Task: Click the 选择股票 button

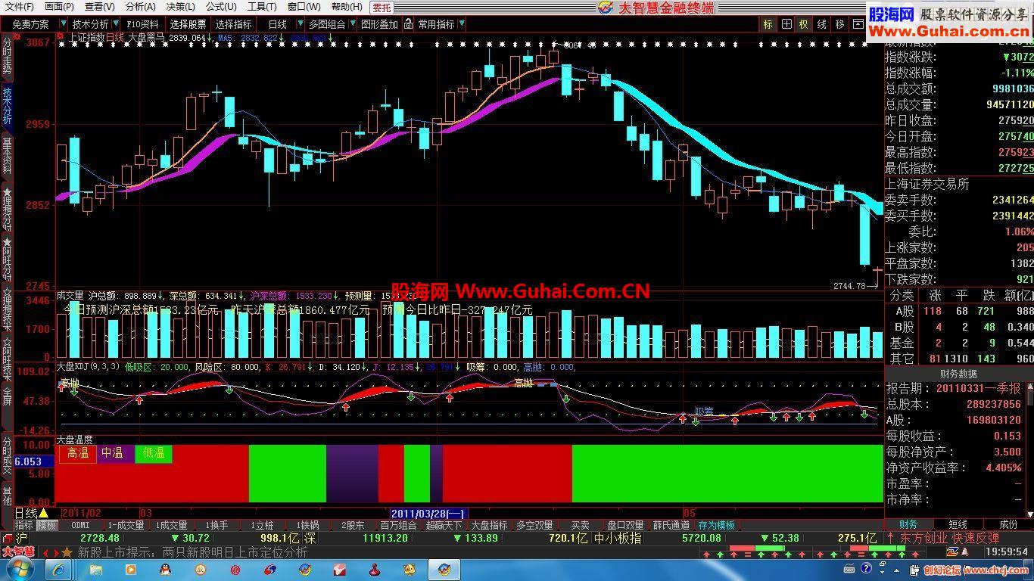Action: pos(188,24)
